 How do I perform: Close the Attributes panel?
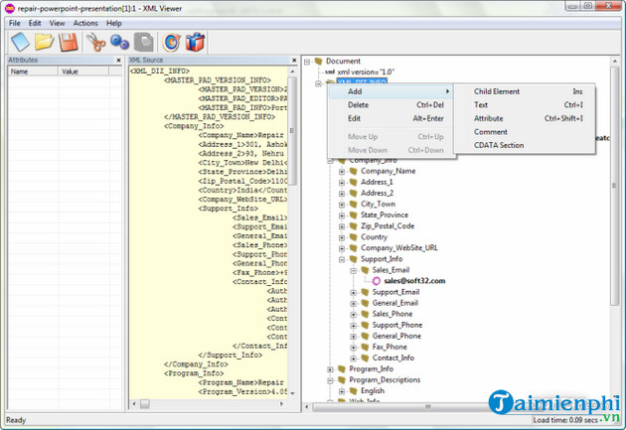(x=118, y=61)
